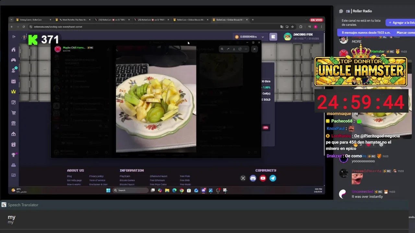Open the games controller icon in sidebar
The width and height of the screenshot is (415, 233).
coord(13,60)
